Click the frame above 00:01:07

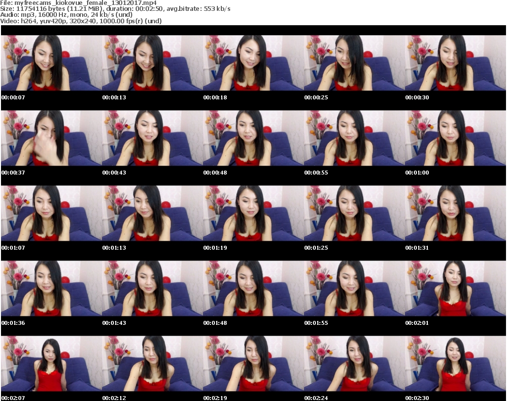(51, 213)
